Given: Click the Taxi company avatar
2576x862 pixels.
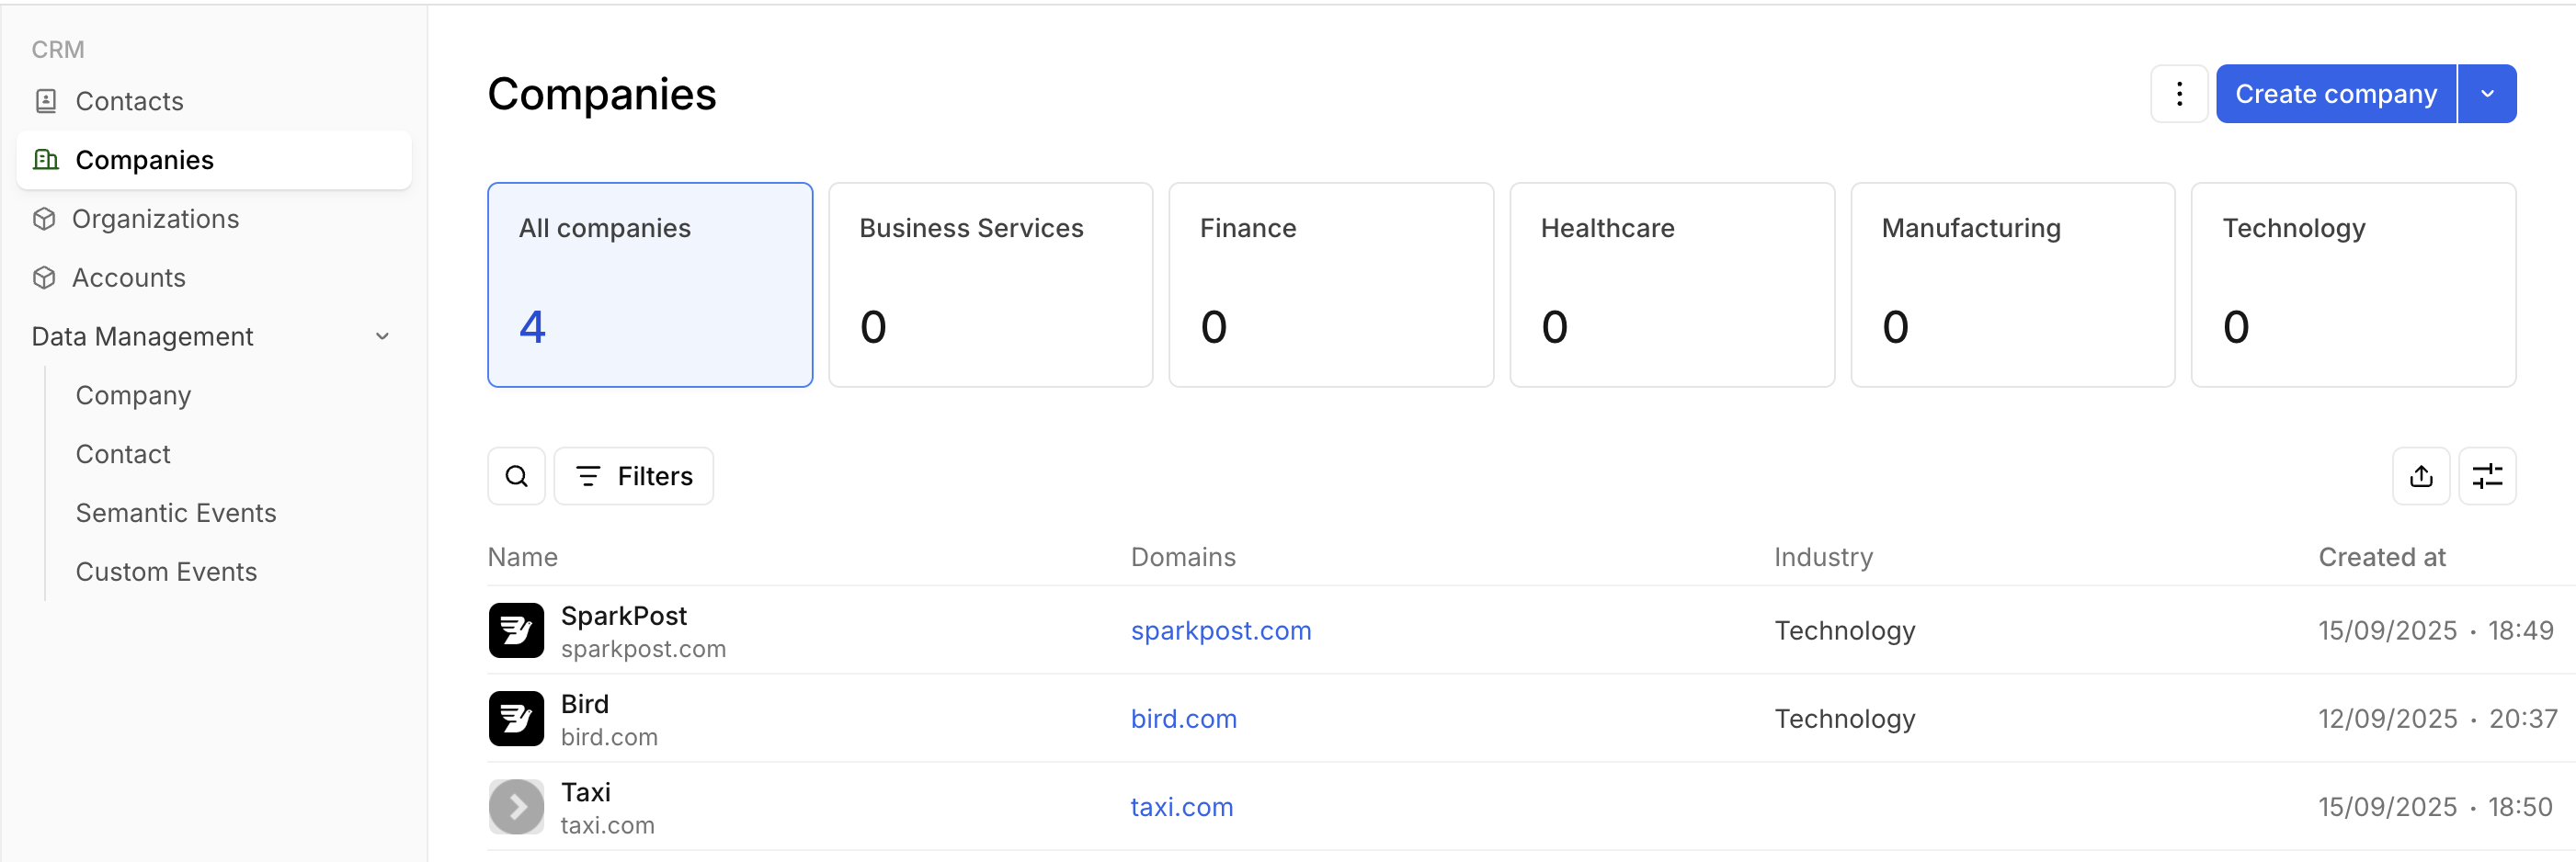Looking at the screenshot, I should tap(516, 806).
